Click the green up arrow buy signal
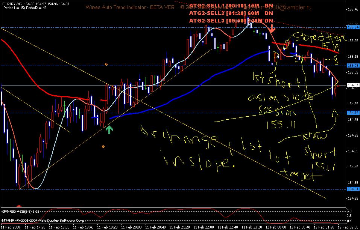The width and height of the screenshot is (360, 230). (x=109, y=130)
